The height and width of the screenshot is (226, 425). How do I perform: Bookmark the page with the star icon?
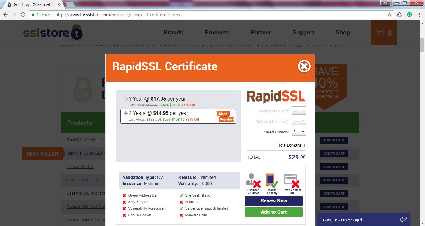pos(389,14)
